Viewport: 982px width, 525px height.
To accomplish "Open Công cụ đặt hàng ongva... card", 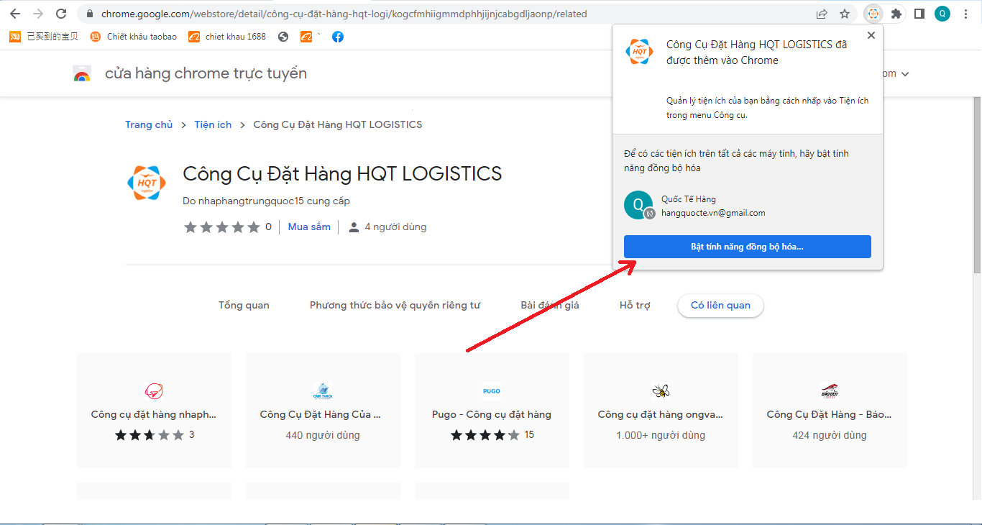I will click(661, 411).
